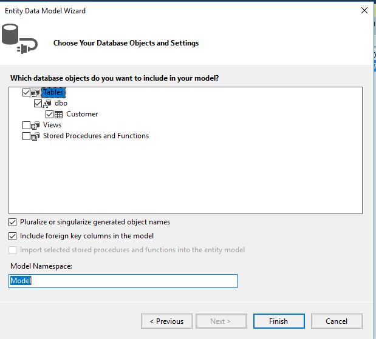Click the Customer table icon

59,115
